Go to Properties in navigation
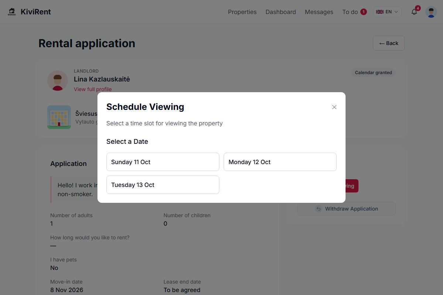This screenshot has height=295, width=443. (x=242, y=12)
